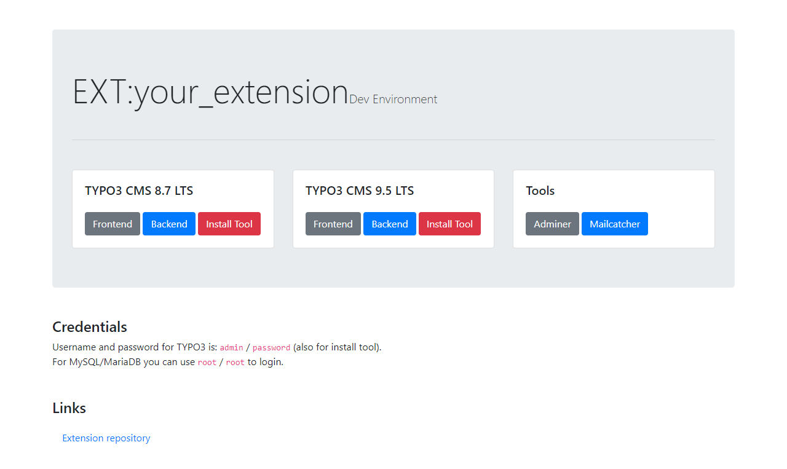Open Mailcatcher tool
Screen dimensions: 787x469
coord(615,224)
